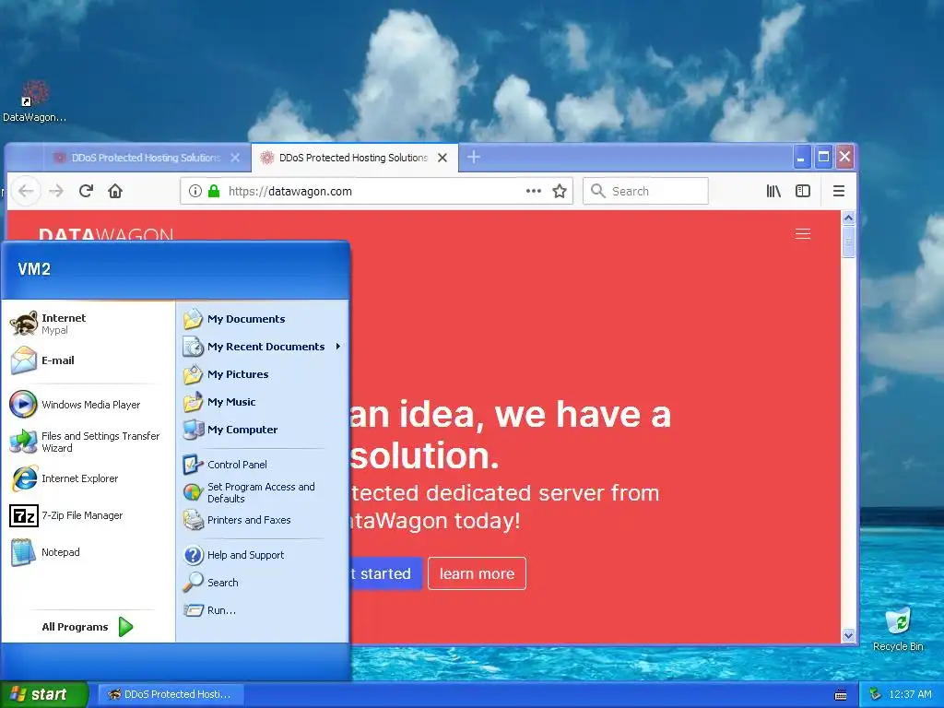Open 7-Zip File Manager
944x708 pixels.
(88, 515)
